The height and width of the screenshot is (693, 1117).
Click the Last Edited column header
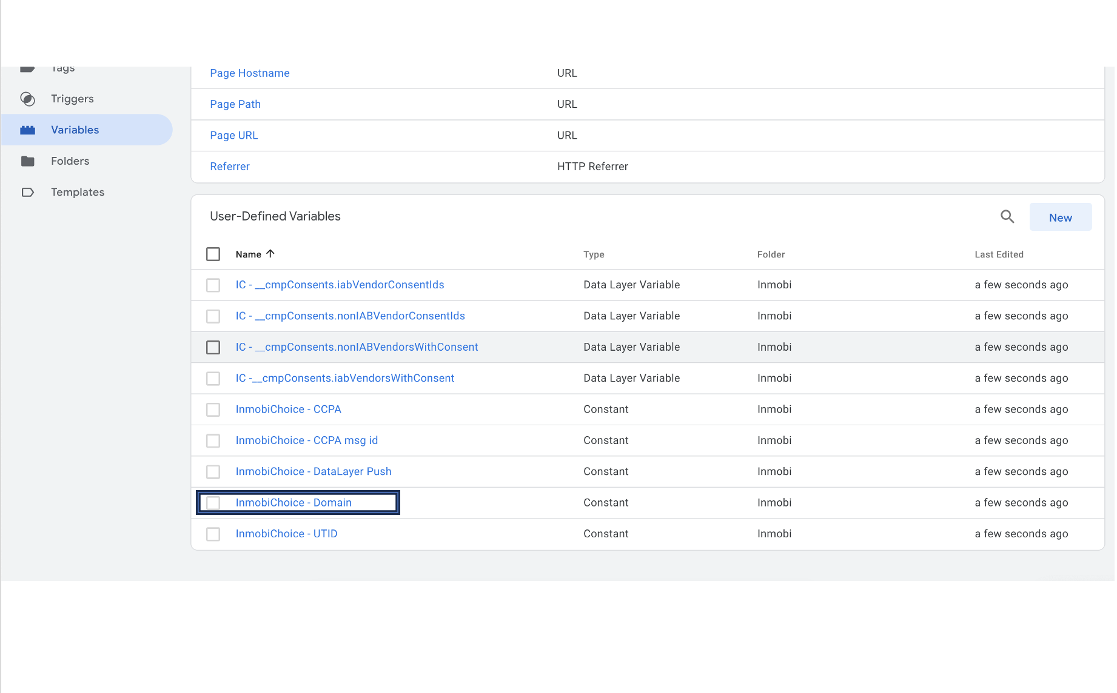pyautogui.click(x=999, y=254)
